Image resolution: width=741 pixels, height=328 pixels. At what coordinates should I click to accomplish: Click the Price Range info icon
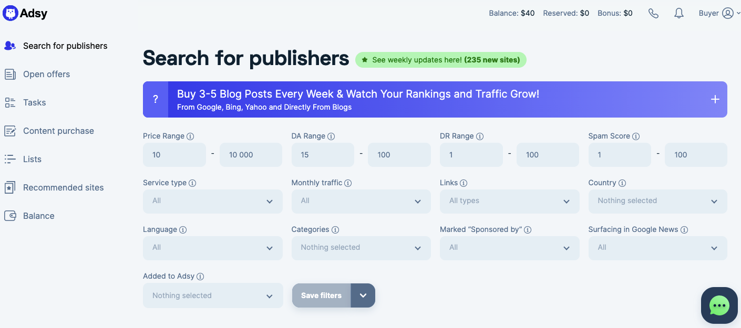[190, 136]
